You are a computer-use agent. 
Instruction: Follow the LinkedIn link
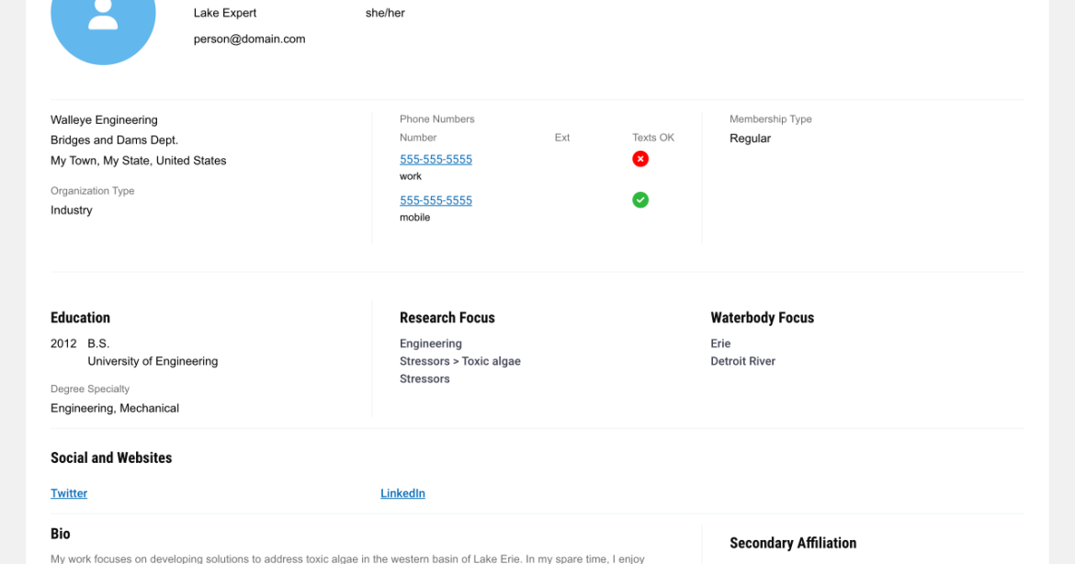pos(402,493)
